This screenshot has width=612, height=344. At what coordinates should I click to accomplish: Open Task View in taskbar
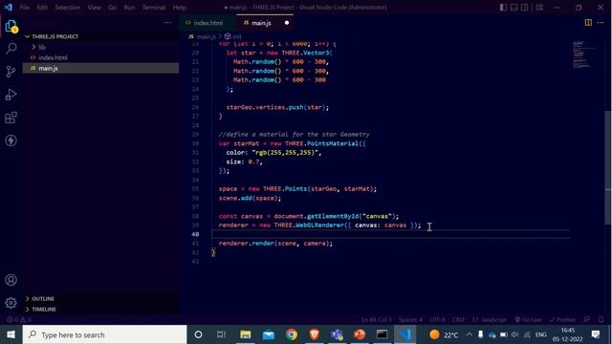click(x=221, y=334)
